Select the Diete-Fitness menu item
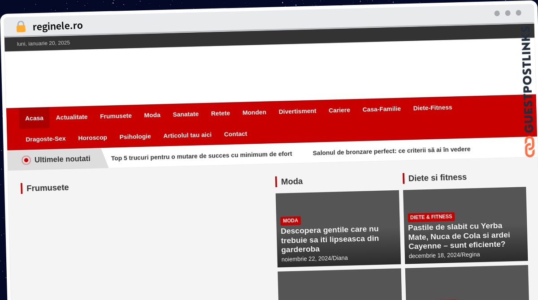The height and width of the screenshot is (300, 538). click(432, 108)
